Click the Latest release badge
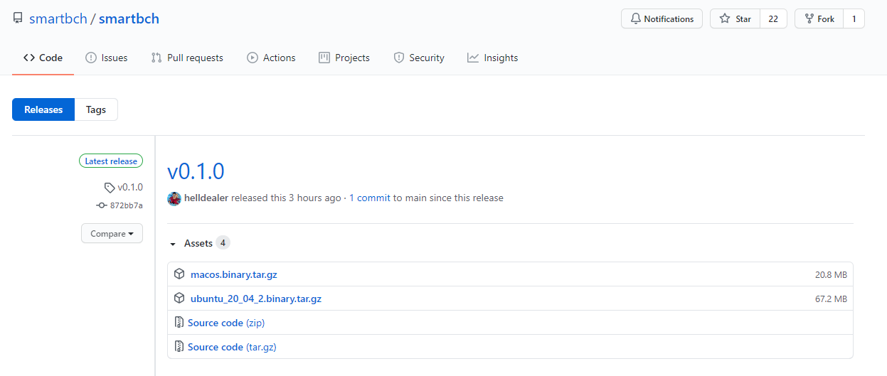This screenshot has height=376, width=887. [x=111, y=161]
